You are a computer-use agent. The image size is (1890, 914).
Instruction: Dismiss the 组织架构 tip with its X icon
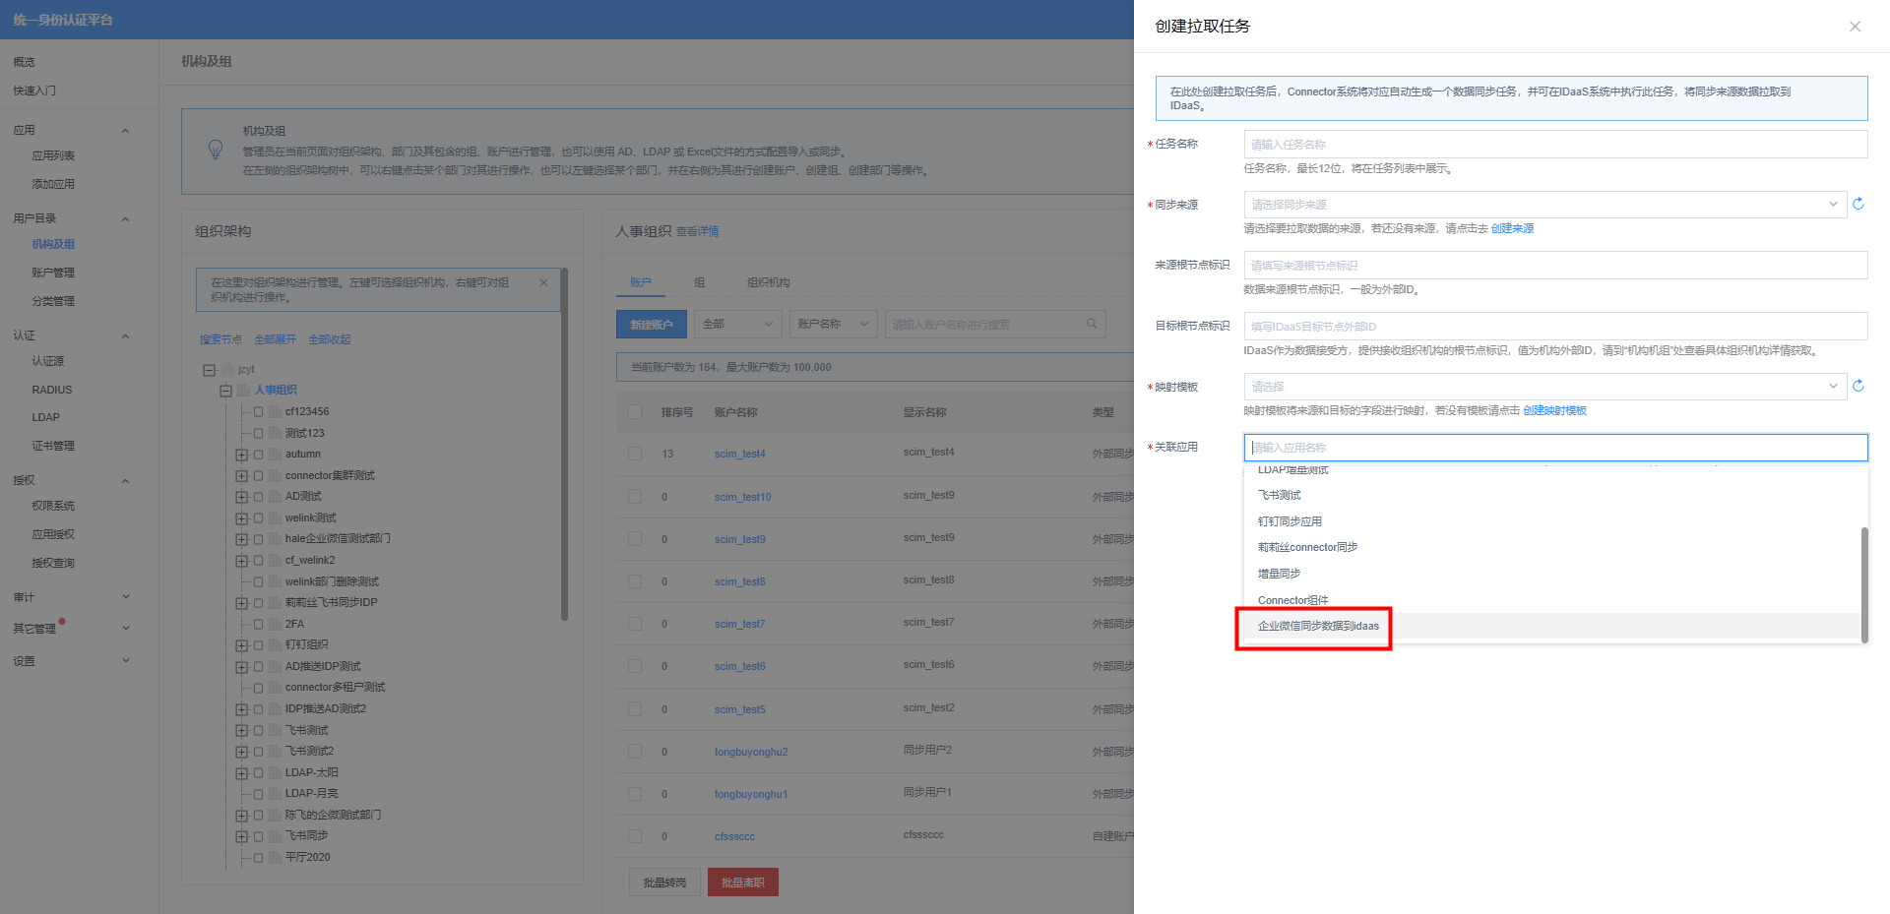pos(543,282)
